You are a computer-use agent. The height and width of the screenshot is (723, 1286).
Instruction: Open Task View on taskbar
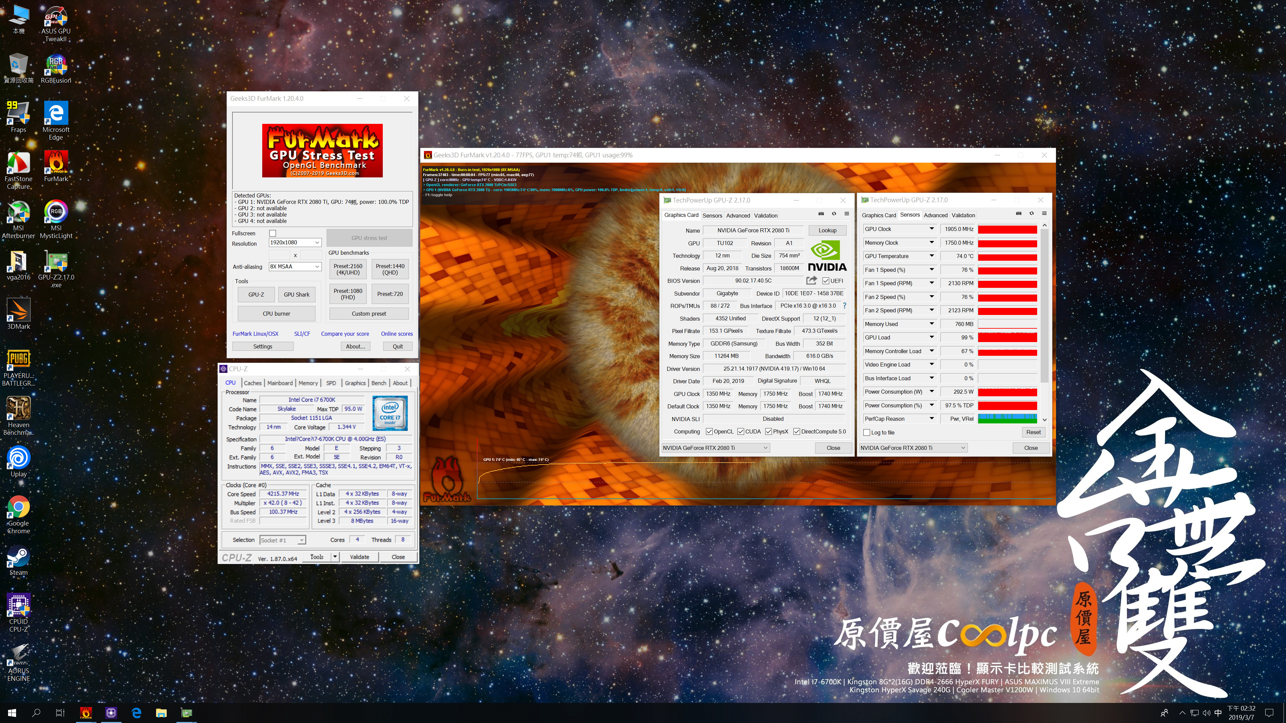[60, 713]
